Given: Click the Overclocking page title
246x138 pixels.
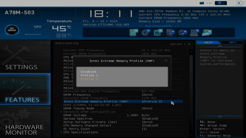Looking at the screenshot, I should coord(66,43).
